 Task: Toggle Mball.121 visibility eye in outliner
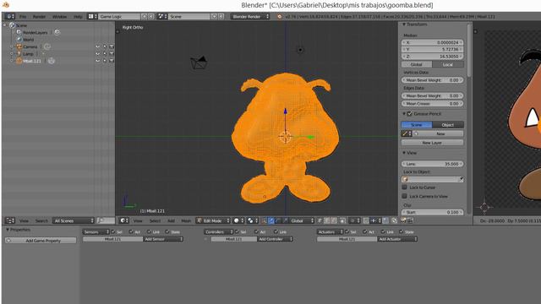(x=98, y=61)
